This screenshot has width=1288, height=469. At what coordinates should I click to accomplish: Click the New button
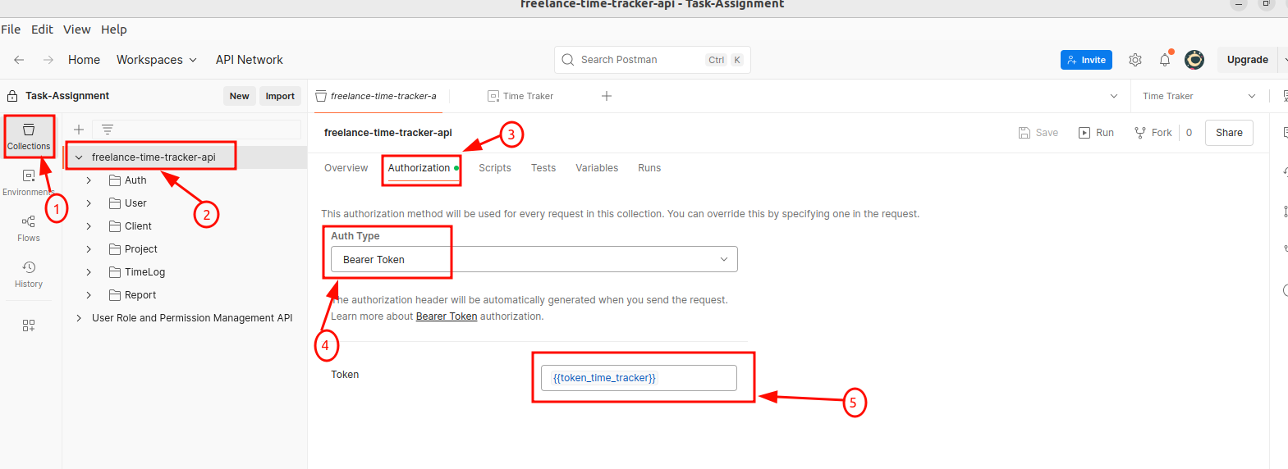(239, 96)
